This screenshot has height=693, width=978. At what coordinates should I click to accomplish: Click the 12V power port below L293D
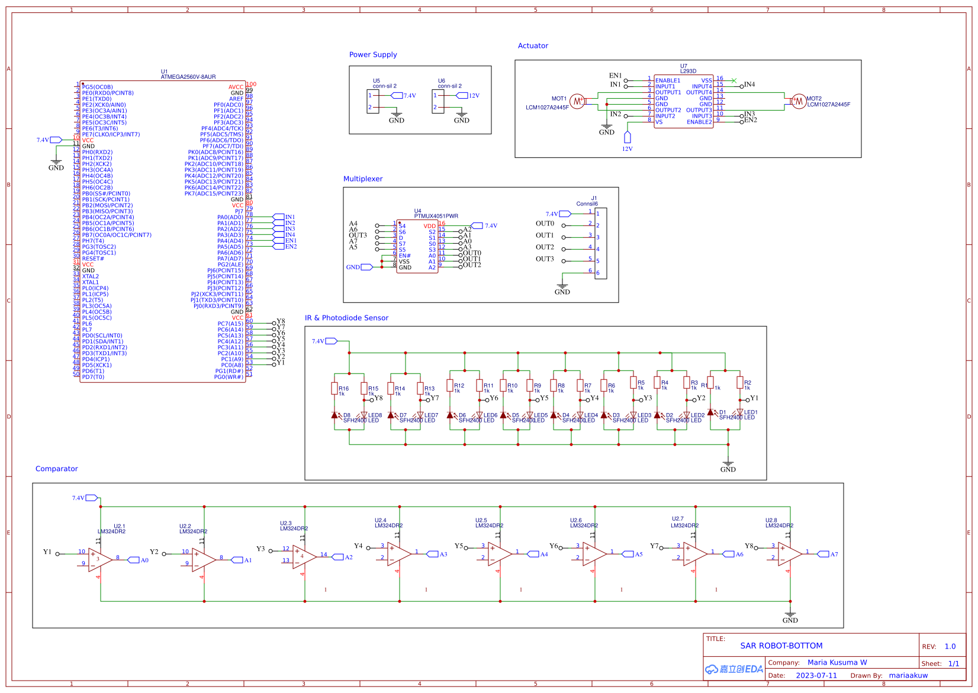(x=628, y=138)
